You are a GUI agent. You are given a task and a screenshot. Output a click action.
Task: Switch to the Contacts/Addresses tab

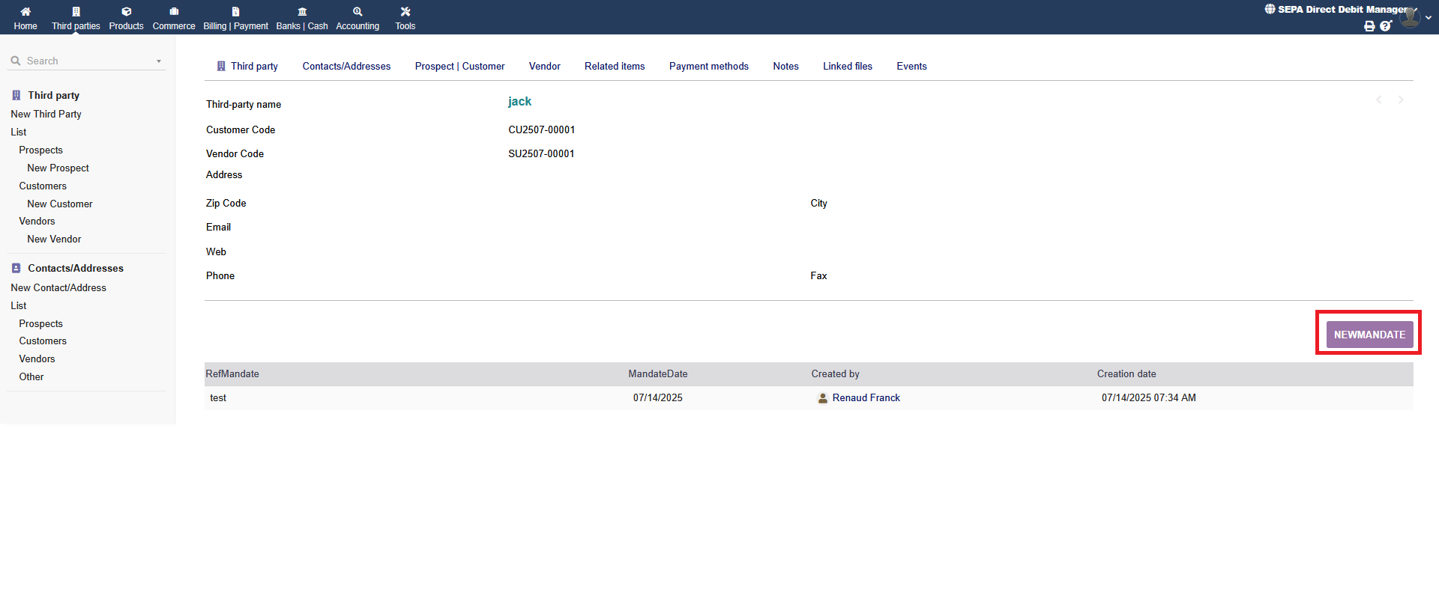(346, 67)
